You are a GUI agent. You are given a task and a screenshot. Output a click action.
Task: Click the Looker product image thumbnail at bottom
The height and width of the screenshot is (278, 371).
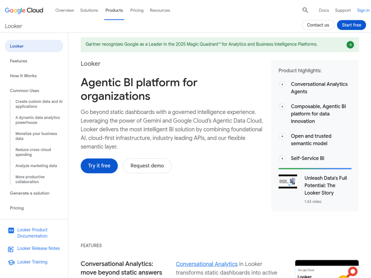tap(327, 269)
